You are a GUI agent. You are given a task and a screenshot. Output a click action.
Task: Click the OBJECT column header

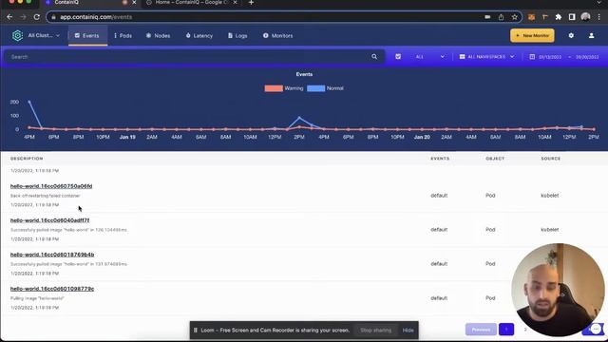(x=495, y=159)
